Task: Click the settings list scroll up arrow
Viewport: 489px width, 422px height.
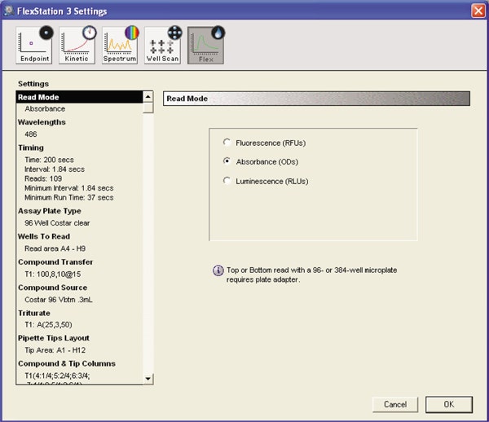Action: click(x=148, y=97)
